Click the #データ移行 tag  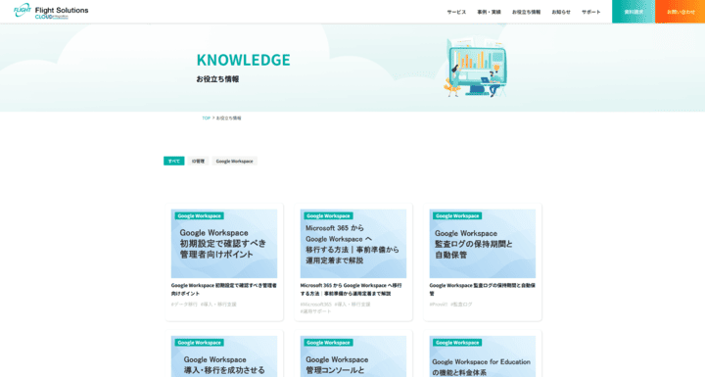click(184, 305)
